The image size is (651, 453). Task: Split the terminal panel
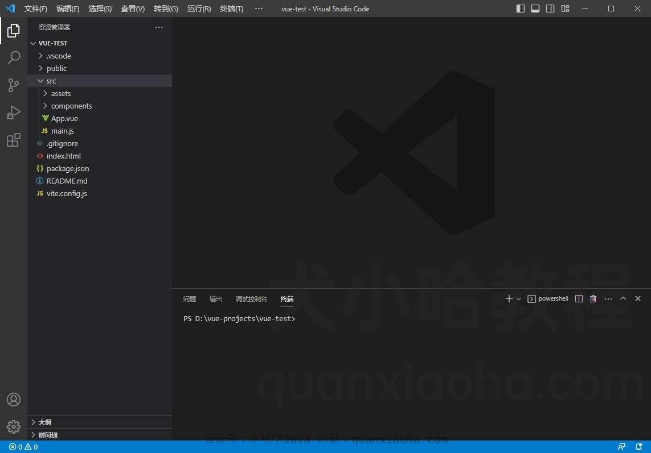(579, 299)
